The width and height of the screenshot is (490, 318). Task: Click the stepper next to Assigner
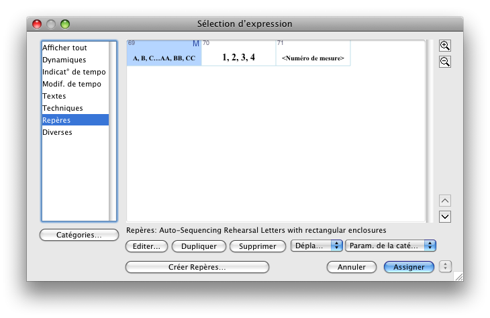coord(444,267)
